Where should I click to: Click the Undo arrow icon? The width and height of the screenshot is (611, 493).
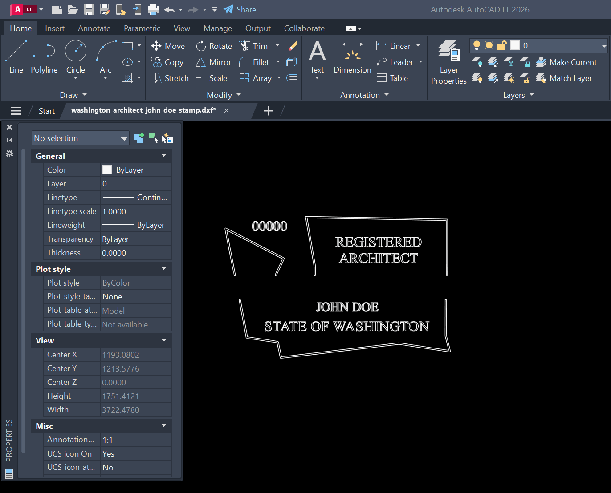pos(169,9)
